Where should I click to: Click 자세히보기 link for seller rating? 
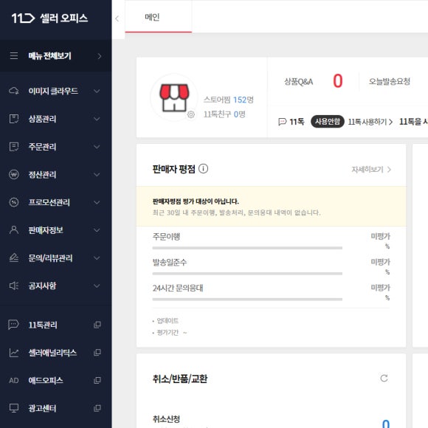371,170
